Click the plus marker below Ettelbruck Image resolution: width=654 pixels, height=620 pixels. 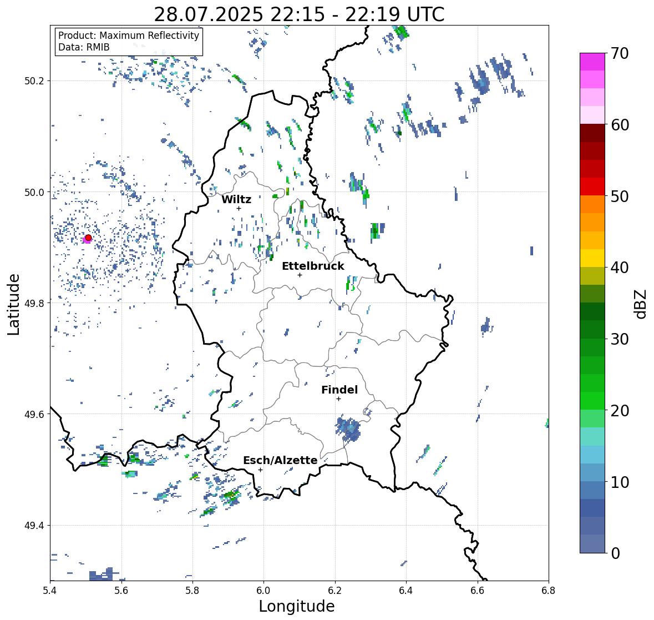pyautogui.click(x=300, y=275)
